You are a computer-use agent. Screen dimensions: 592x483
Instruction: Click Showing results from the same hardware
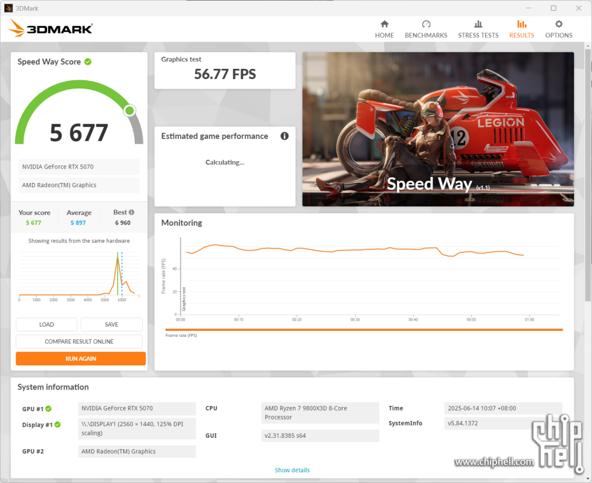pyautogui.click(x=79, y=241)
